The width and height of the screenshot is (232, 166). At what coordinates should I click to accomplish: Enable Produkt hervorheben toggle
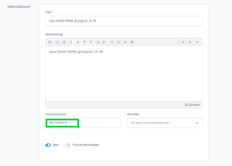click(68, 145)
